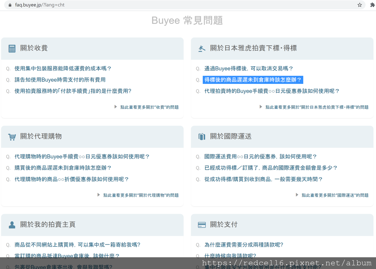
Task: Click the bookmark star icon in address bar
Action: (x=359, y=5)
